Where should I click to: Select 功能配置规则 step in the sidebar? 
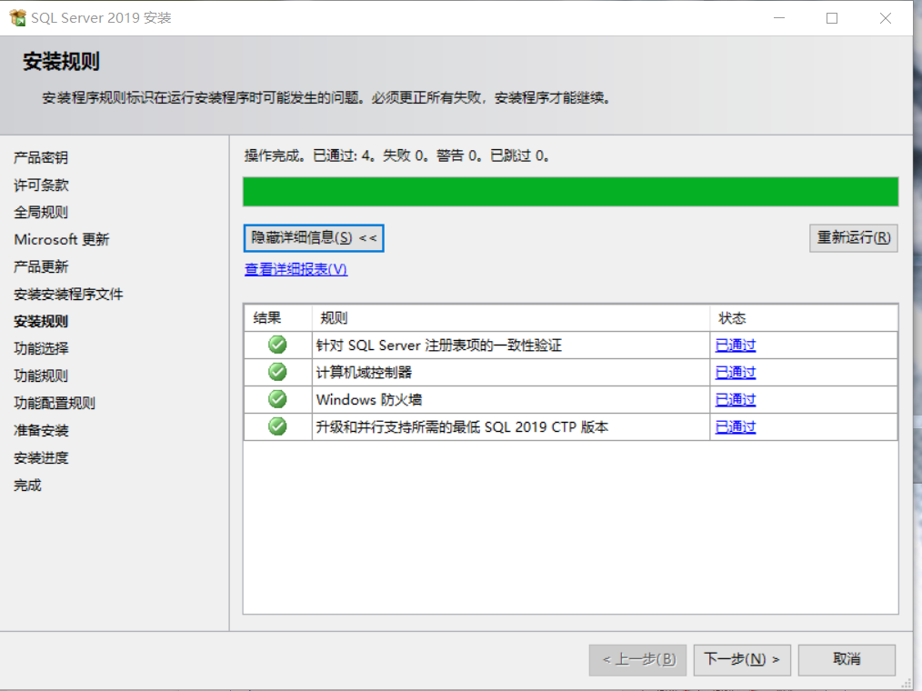(55, 404)
